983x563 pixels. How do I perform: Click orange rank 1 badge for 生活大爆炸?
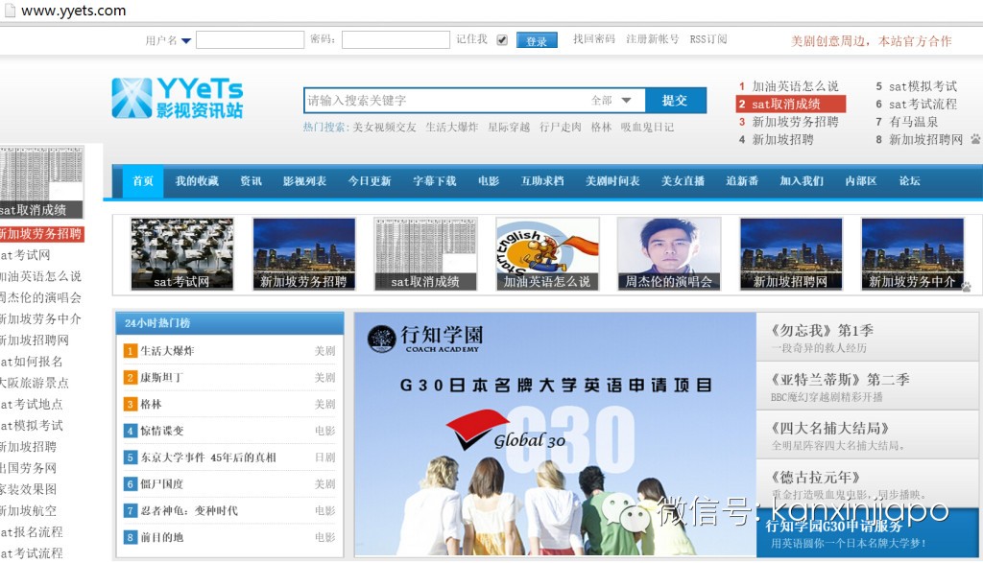[131, 351]
